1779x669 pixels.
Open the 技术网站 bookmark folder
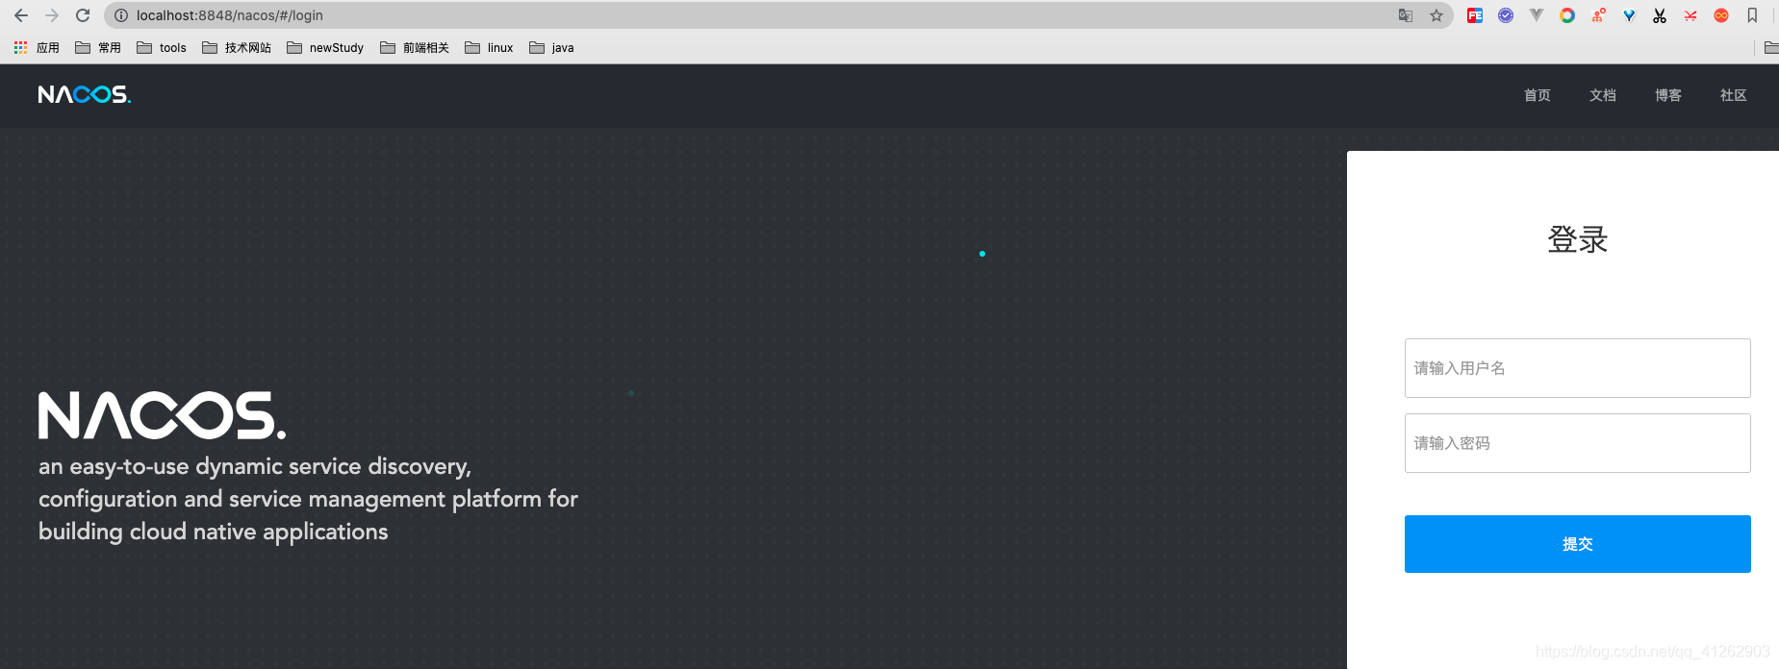tap(237, 47)
